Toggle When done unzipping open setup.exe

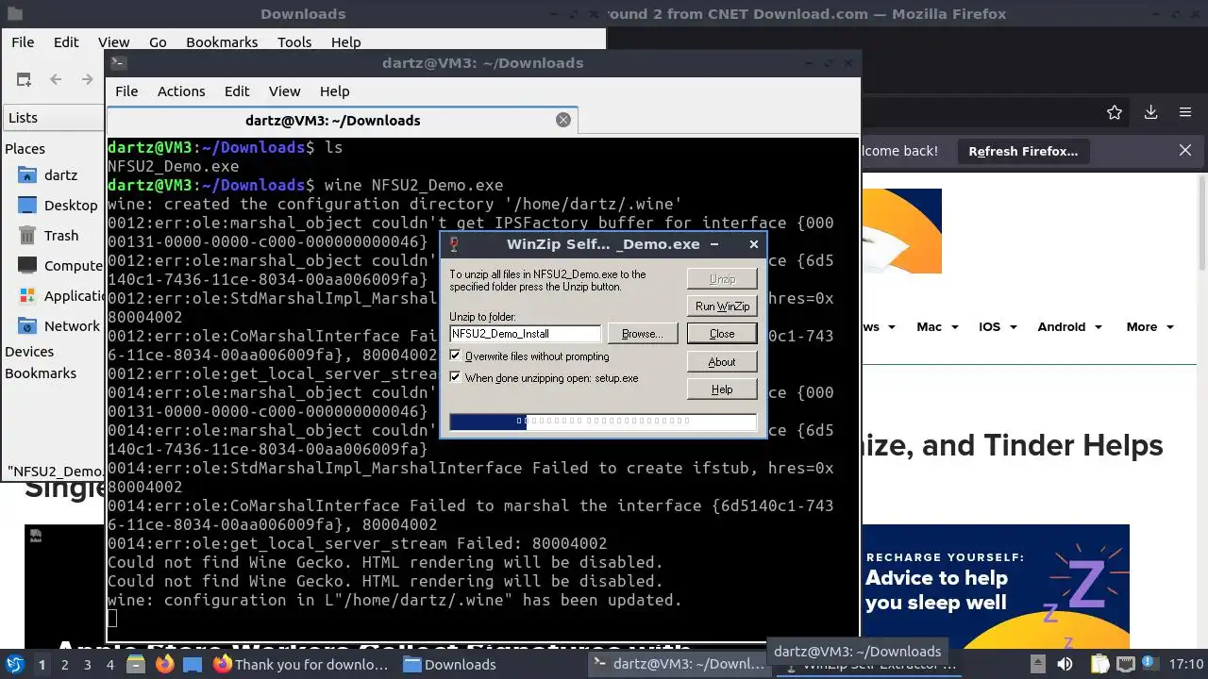pyautogui.click(x=456, y=377)
